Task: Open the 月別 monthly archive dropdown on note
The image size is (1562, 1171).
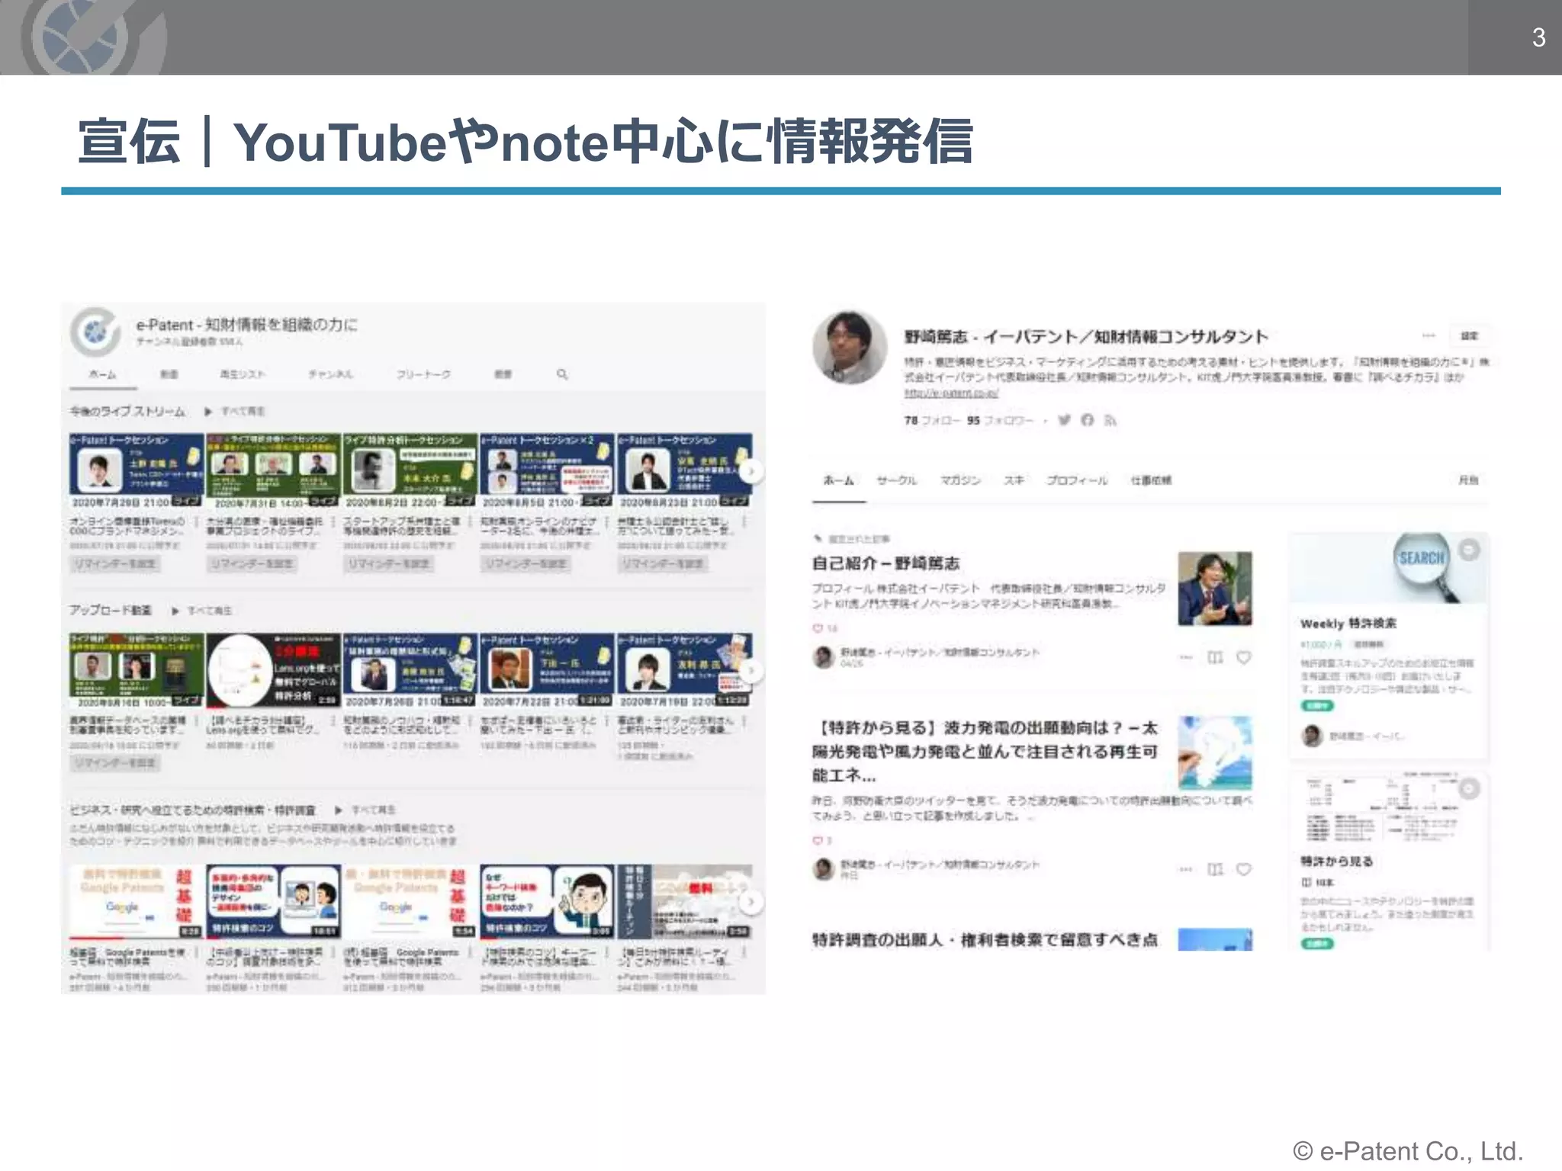Action: (x=1469, y=480)
